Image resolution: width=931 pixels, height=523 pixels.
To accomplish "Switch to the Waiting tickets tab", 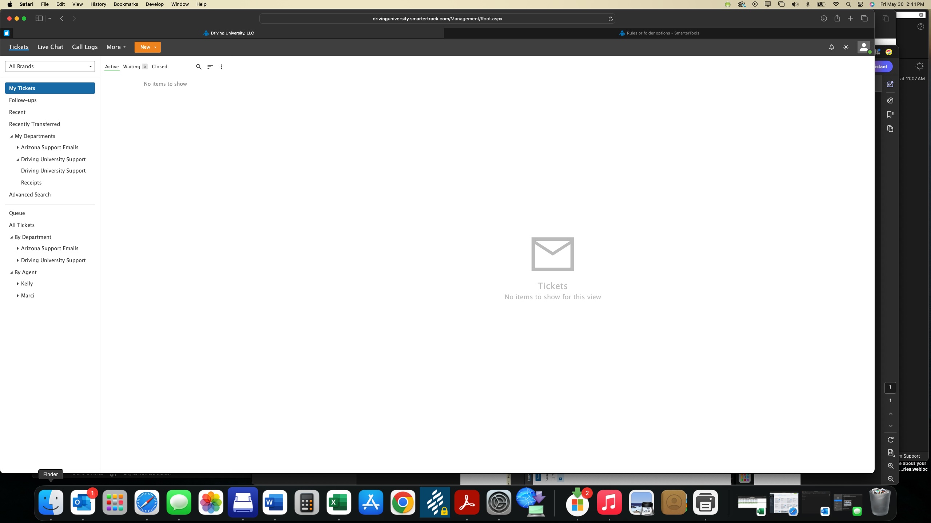I will [x=135, y=66].
